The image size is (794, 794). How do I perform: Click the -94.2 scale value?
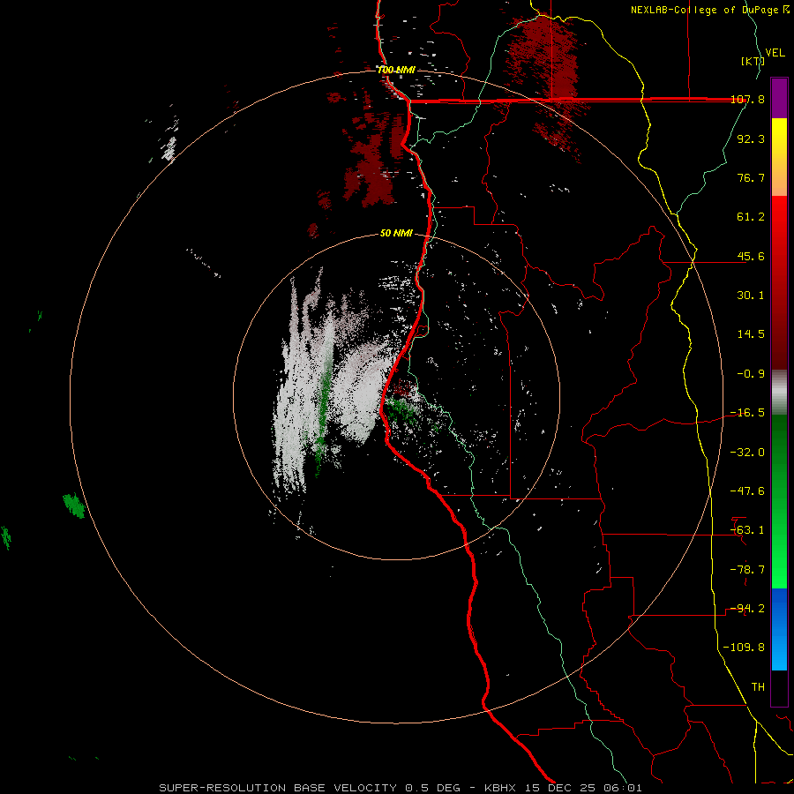point(747,609)
